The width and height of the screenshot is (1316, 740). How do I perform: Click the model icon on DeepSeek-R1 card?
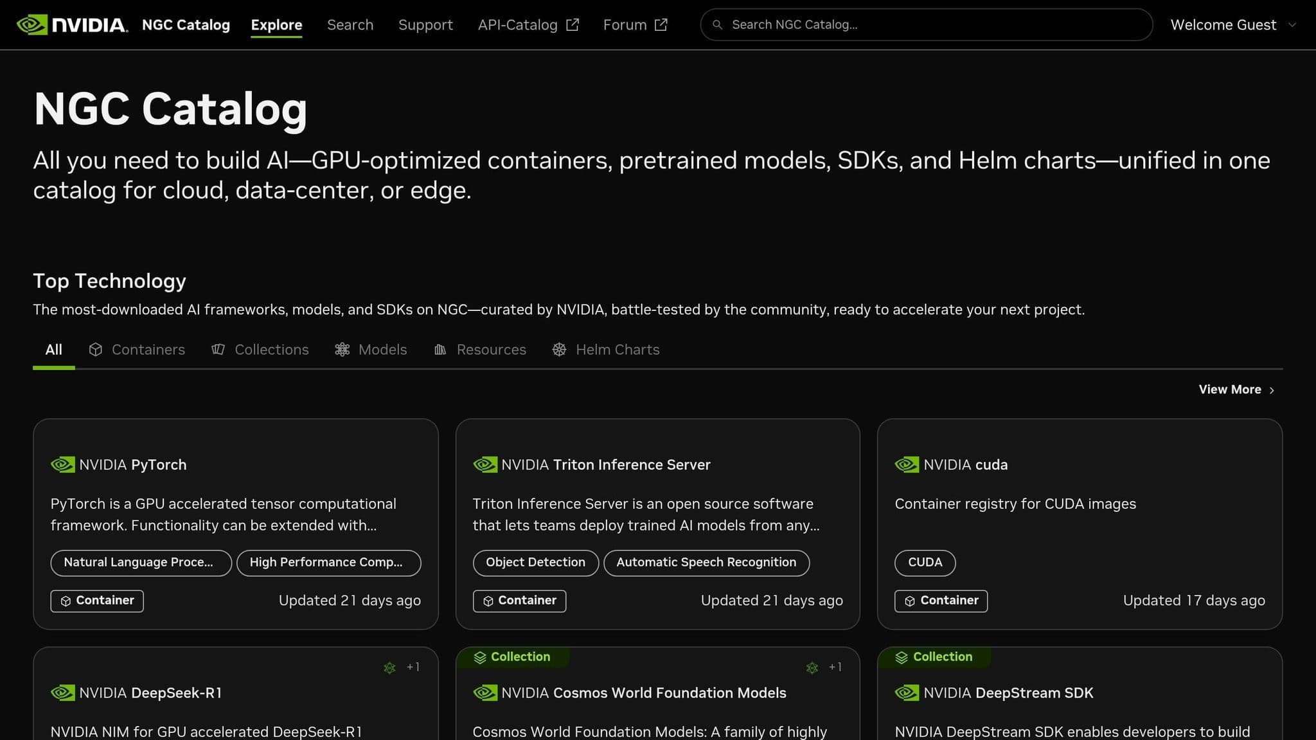pos(389,668)
